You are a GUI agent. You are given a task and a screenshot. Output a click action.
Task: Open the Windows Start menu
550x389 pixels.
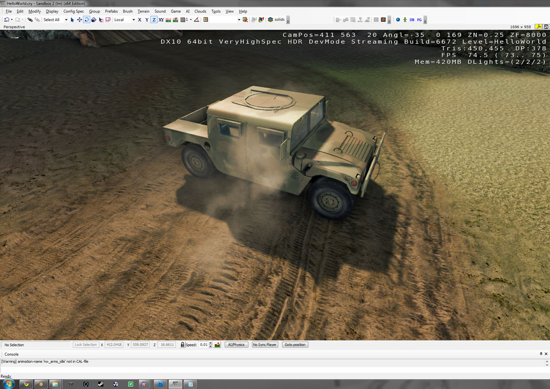pyautogui.click(x=8, y=384)
